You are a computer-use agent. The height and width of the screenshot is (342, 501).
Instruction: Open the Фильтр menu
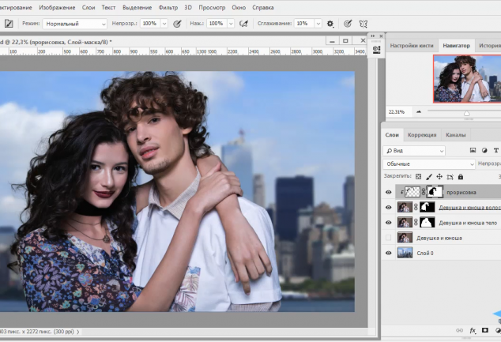[168, 7]
